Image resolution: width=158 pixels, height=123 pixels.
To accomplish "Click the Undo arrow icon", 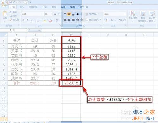I will [15, 2].
